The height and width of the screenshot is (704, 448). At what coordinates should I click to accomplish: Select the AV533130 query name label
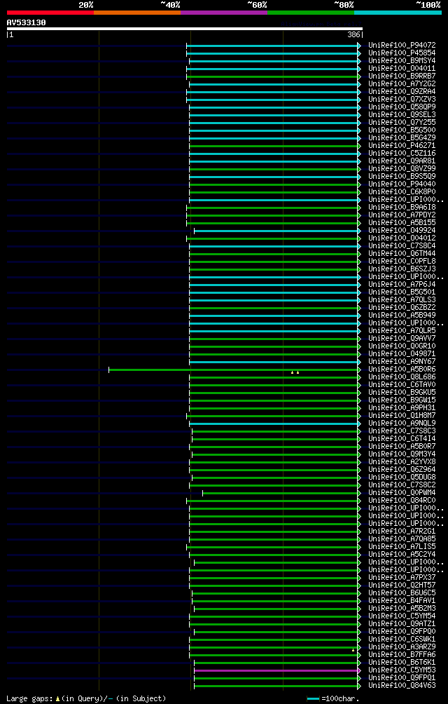26,22
